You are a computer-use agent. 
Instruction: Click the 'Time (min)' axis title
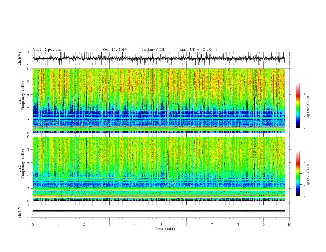click(165, 229)
